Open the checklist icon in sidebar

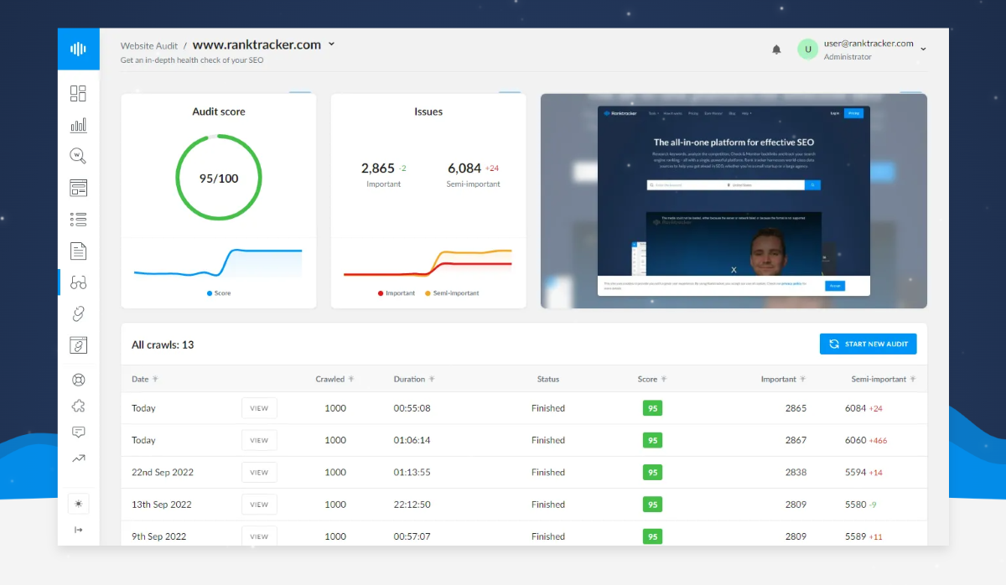click(x=78, y=220)
